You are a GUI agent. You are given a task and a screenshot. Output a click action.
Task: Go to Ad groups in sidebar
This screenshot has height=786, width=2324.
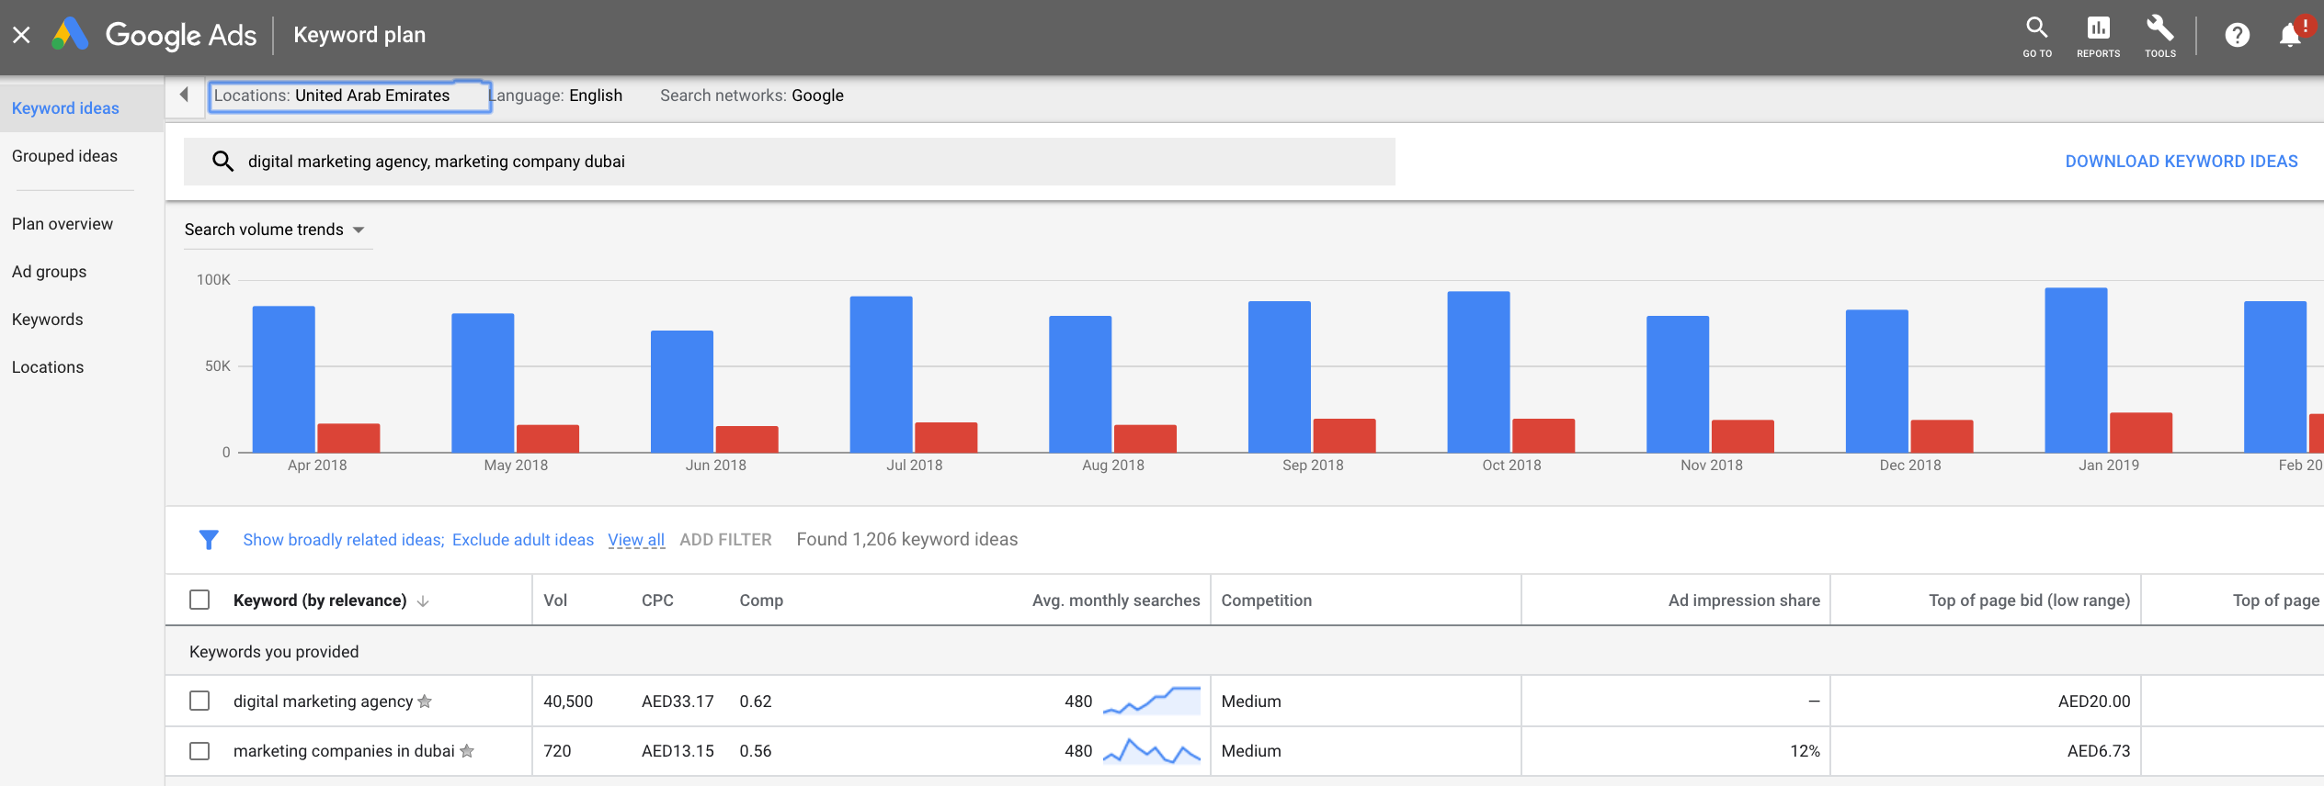click(50, 272)
